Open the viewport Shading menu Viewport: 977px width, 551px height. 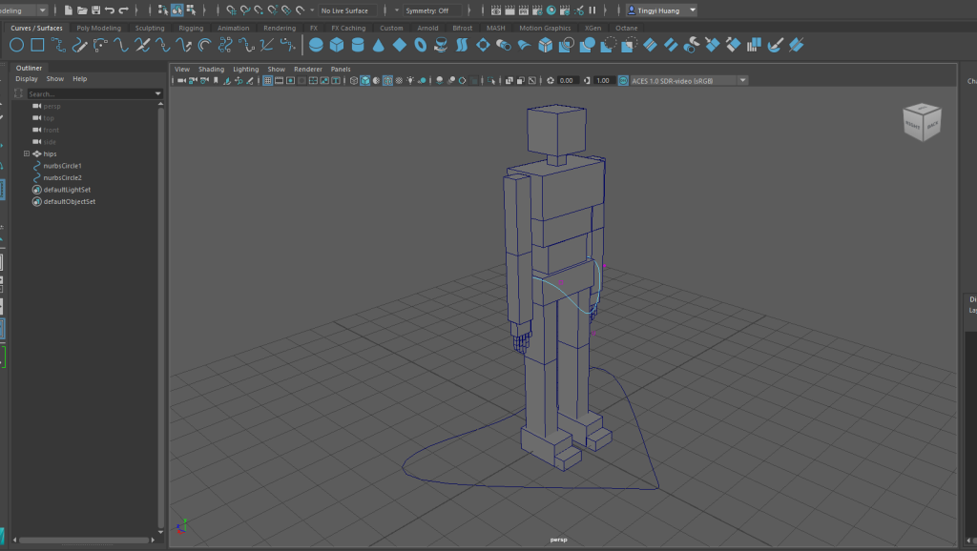tap(211, 69)
